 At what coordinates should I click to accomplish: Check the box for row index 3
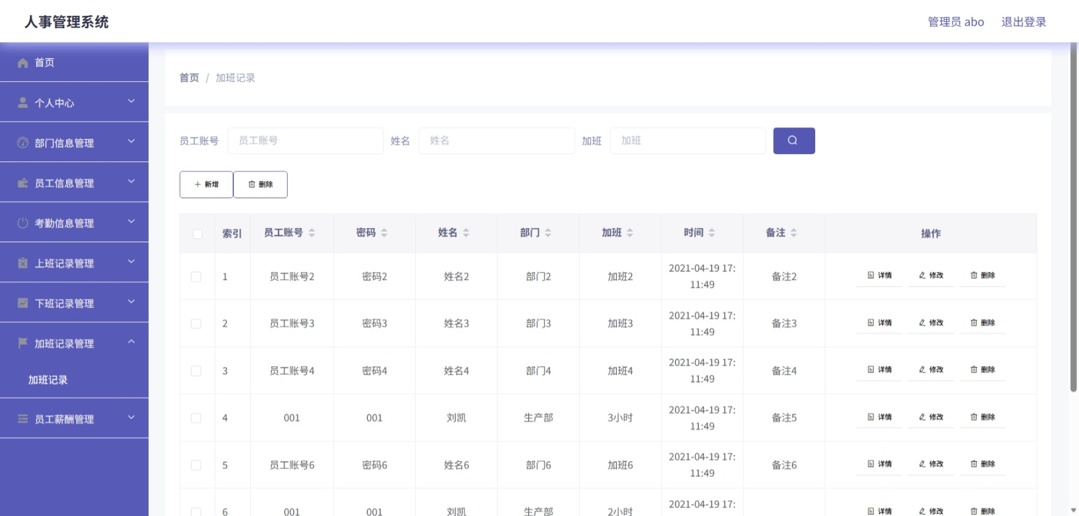coord(196,370)
